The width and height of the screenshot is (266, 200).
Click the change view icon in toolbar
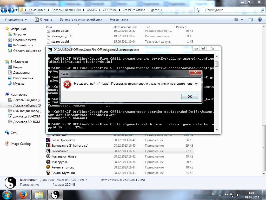coord(236,20)
